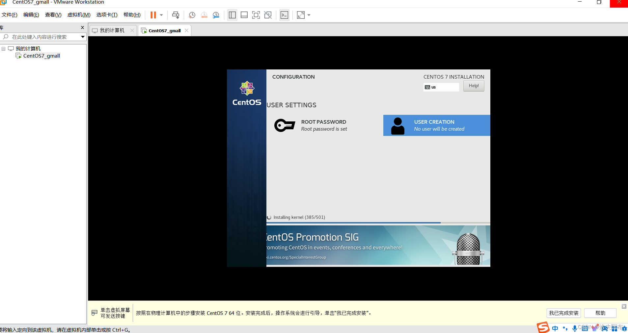This screenshot has height=333, width=628.
Task: Select CentOS7_gmall in the library tree
Action: tap(41, 56)
